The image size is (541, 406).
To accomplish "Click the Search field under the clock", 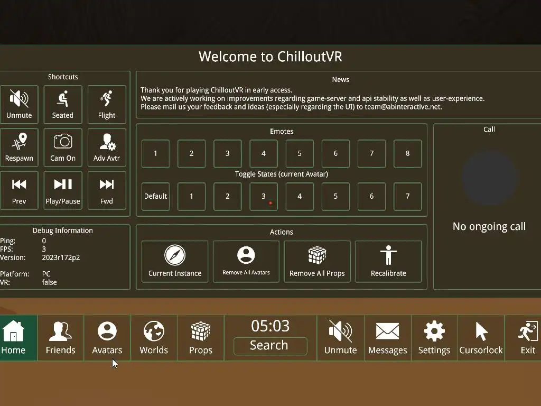I will [x=270, y=346].
